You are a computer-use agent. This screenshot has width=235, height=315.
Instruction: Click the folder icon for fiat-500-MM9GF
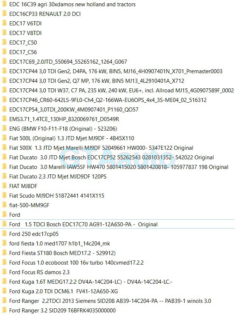point(4,205)
